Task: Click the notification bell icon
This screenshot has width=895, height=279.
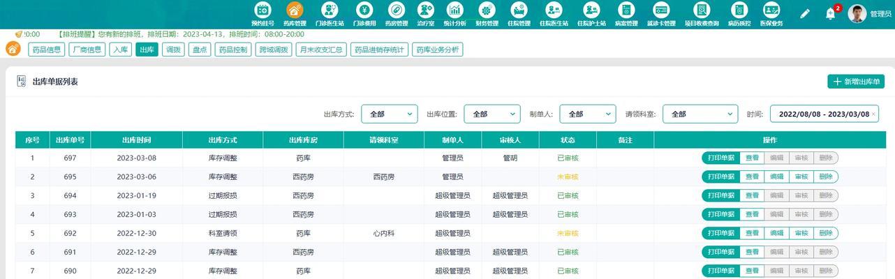Action: pyautogui.click(x=830, y=13)
